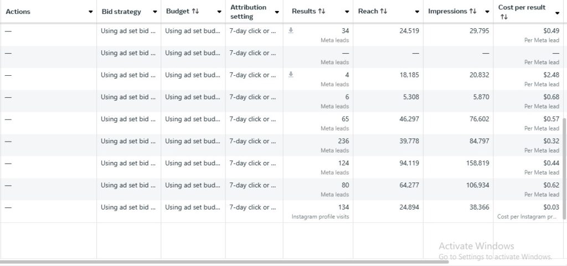
Task: Sort by Cost per result arrows icon
Action: click(x=504, y=17)
